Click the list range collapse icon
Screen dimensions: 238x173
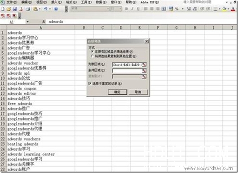pos(144,65)
